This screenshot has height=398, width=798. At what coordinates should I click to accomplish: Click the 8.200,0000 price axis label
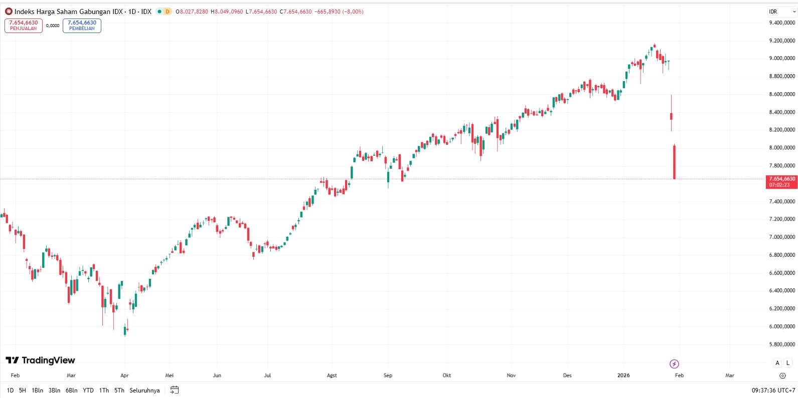(782, 130)
